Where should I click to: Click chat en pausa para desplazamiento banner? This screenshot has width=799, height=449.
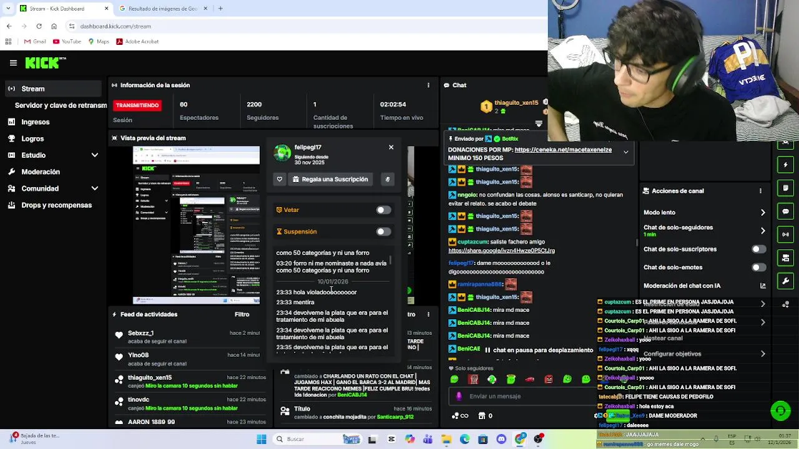coord(538,350)
